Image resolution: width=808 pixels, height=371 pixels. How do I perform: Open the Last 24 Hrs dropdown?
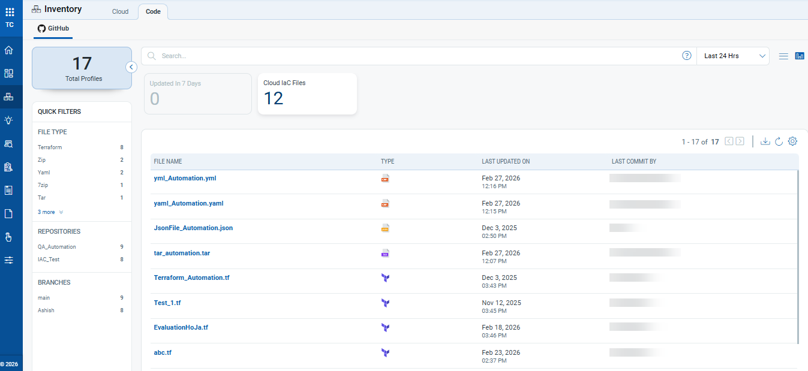735,56
